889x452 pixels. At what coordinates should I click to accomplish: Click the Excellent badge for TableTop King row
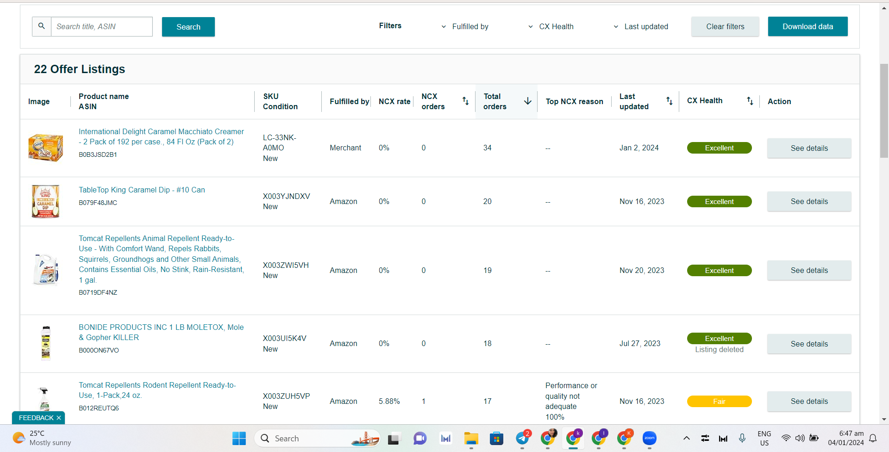click(719, 202)
